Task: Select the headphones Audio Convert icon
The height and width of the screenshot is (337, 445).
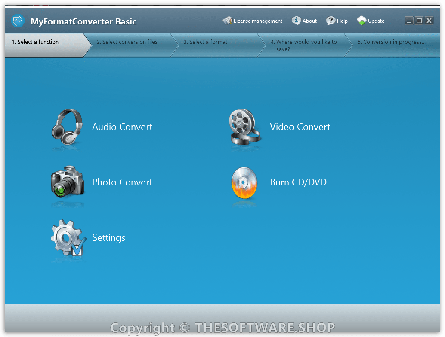Action: (67, 127)
